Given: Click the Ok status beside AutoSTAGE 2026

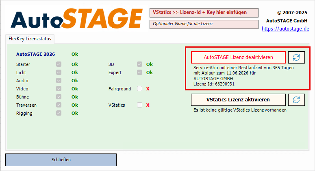Looking at the screenshot, I should click(75, 54).
